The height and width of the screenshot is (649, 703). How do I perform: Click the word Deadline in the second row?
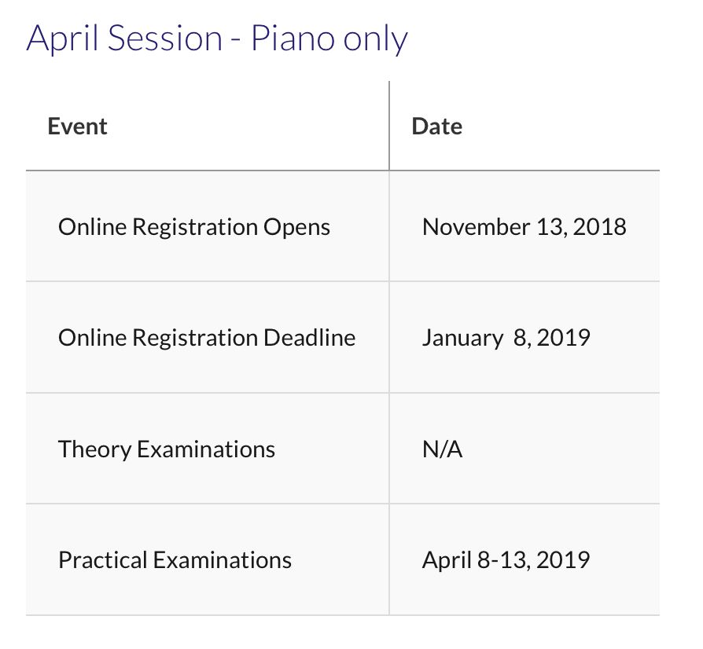[x=309, y=337]
